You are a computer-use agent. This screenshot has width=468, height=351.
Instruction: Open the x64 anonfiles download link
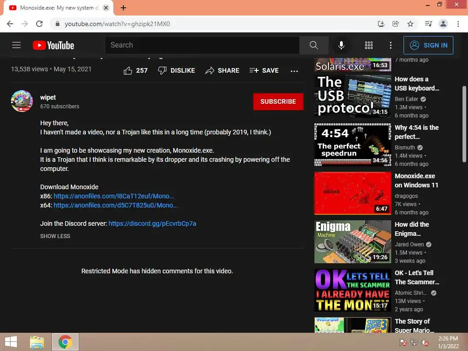(x=116, y=205)
